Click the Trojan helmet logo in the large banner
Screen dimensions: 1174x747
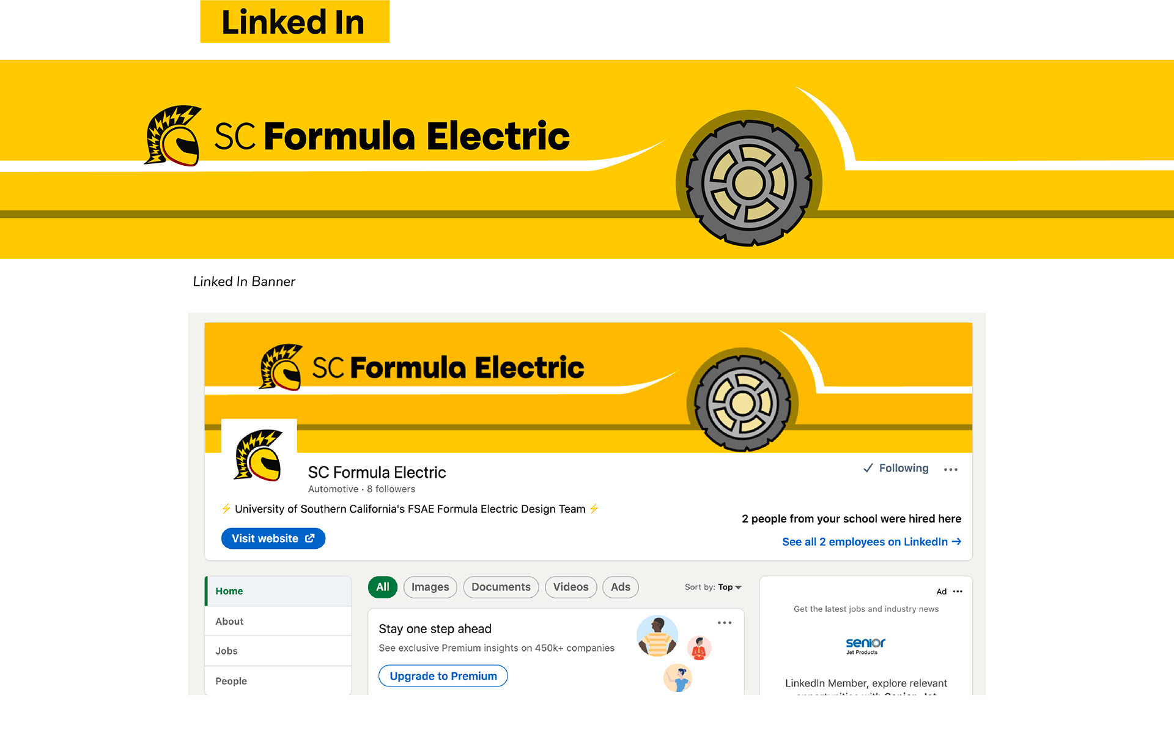[x=173, y=136]
